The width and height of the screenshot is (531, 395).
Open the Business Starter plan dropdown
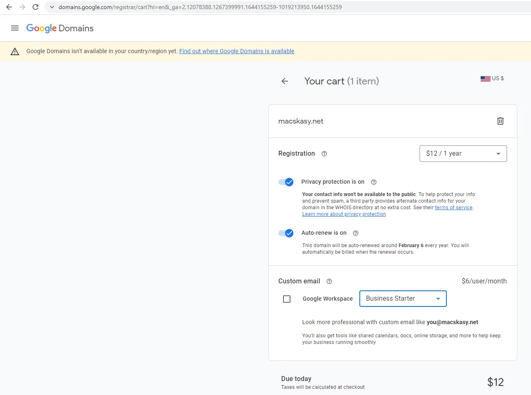coord(403,299)
